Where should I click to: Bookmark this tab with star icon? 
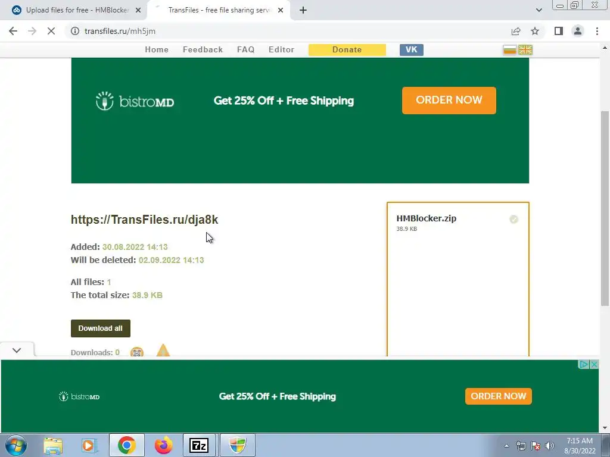pyautogui.click(x=535, y=31)
